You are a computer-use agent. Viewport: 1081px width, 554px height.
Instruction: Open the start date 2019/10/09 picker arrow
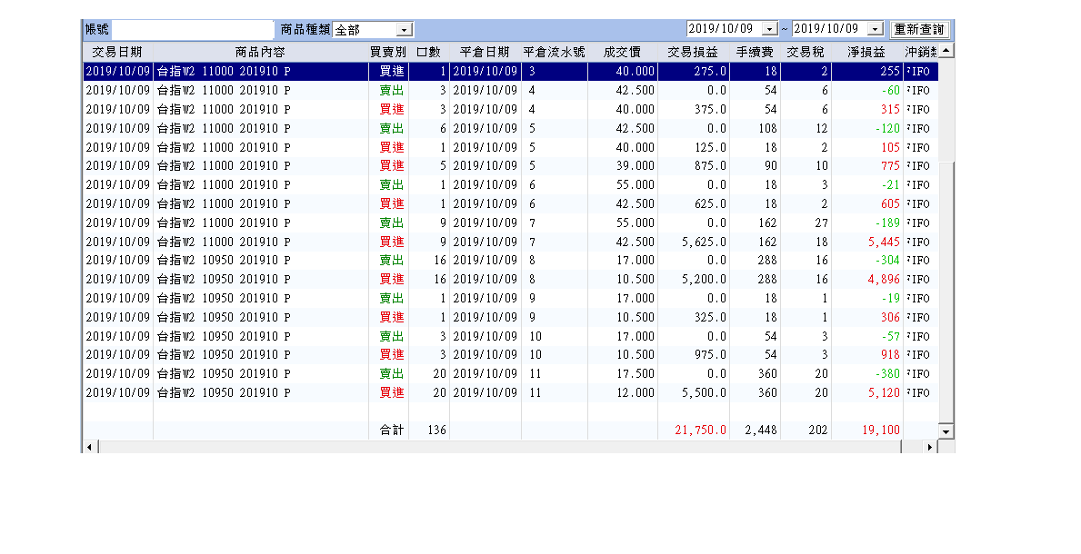pos(769,29)
